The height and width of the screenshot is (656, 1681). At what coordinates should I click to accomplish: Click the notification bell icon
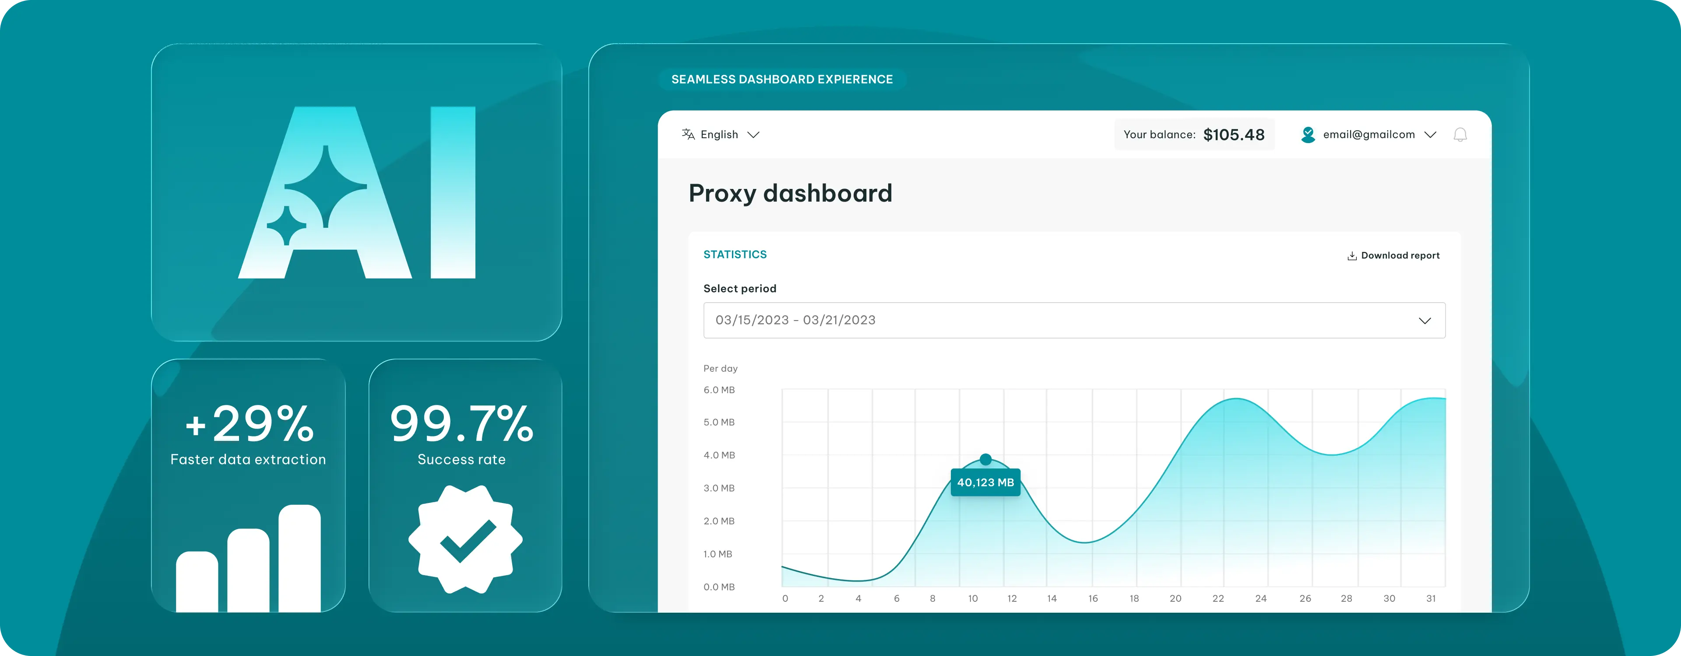[1460, 135]
